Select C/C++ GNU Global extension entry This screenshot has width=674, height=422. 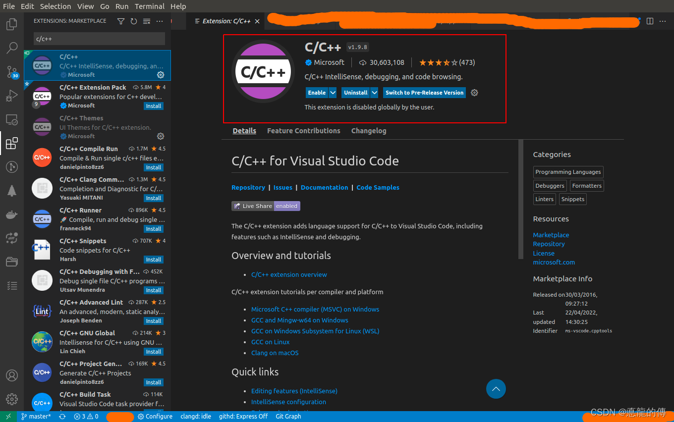(x=98, y=343)
